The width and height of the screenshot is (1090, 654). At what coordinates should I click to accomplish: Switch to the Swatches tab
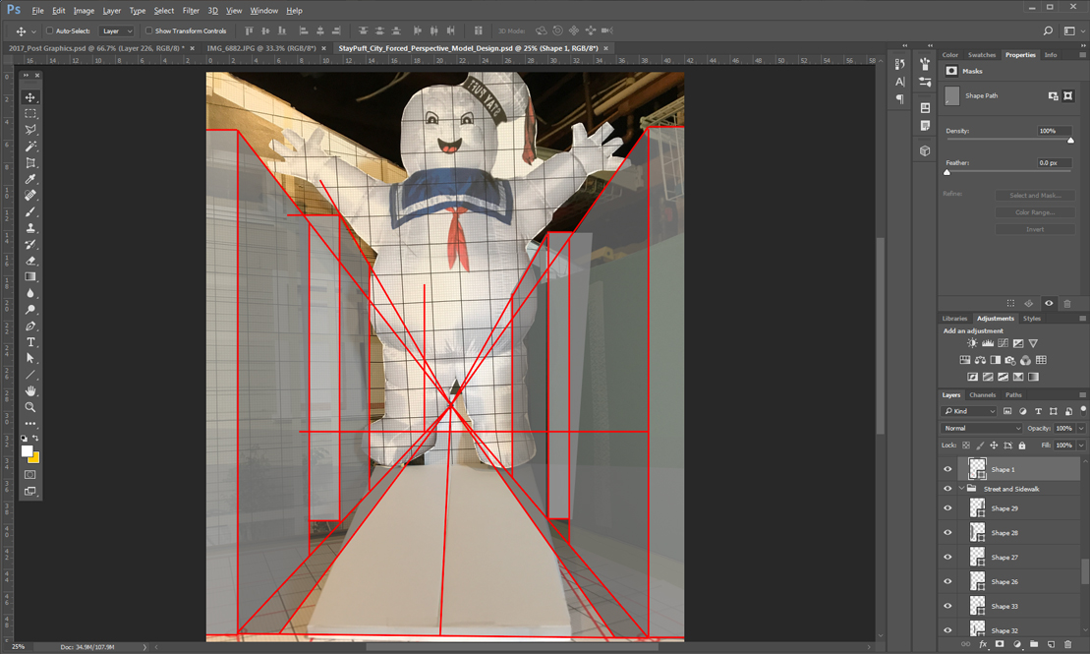[982, 55]
